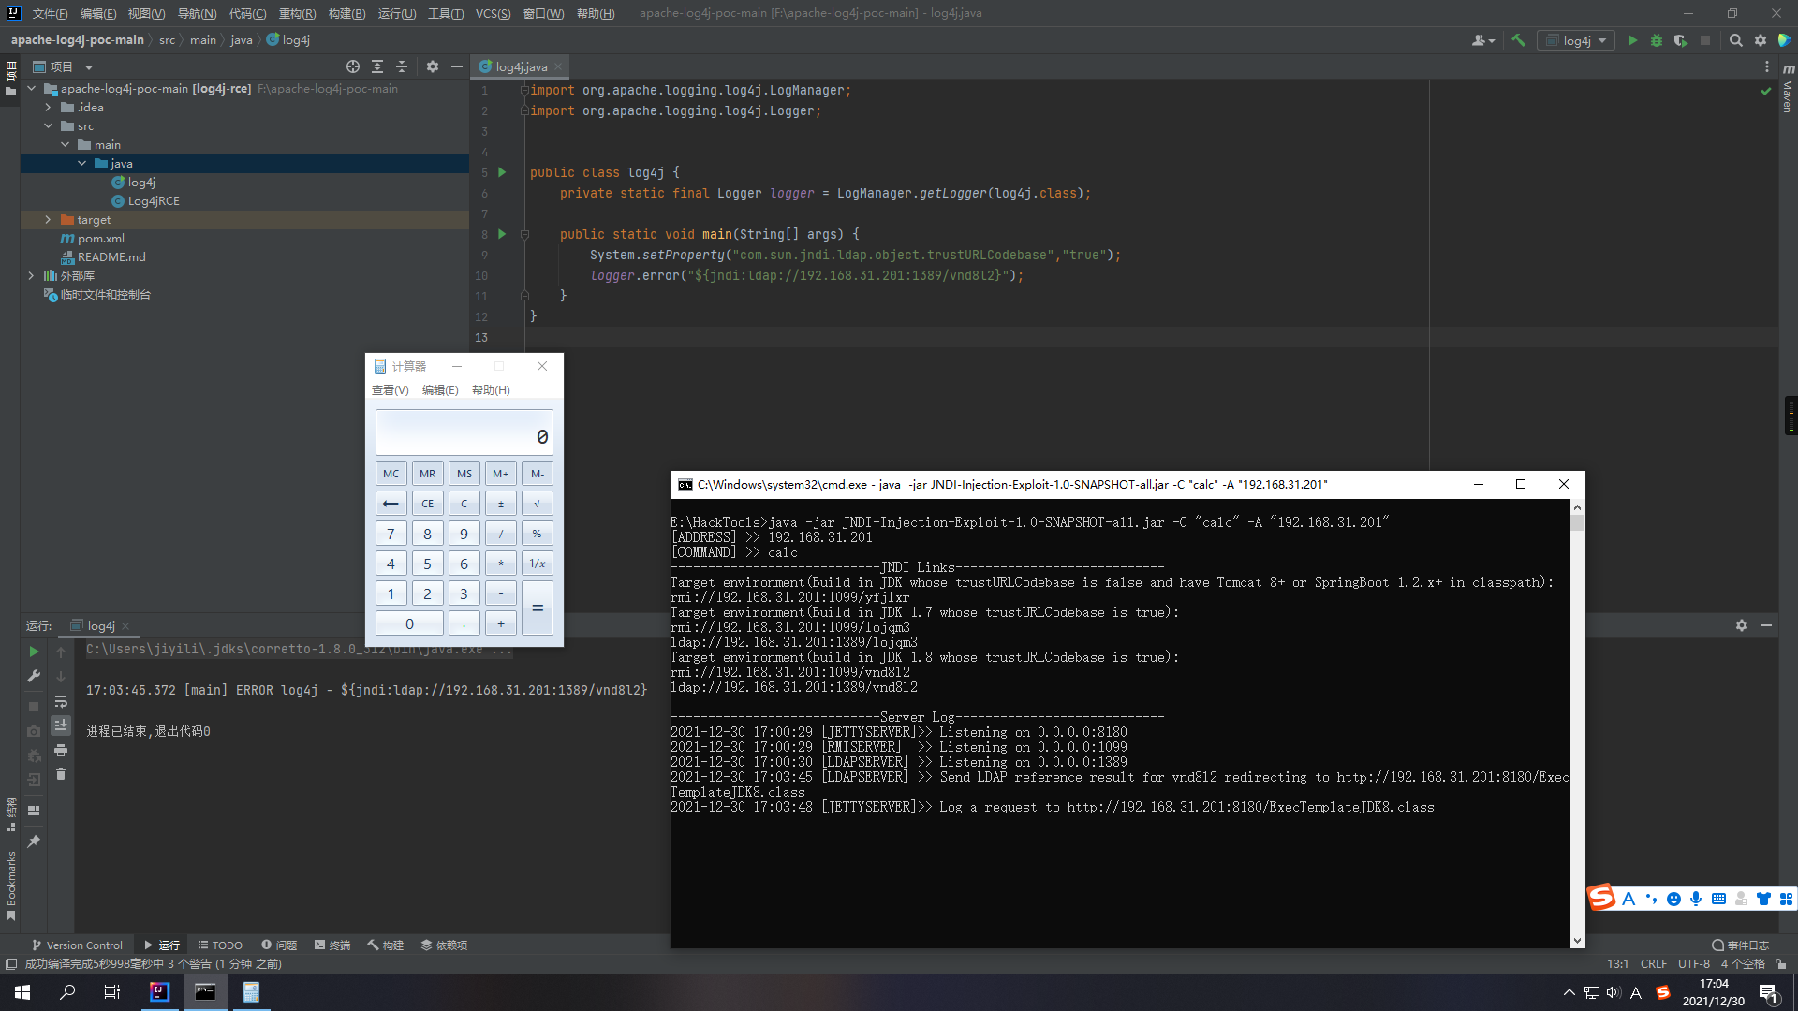Switch to the TODO tool window tab
1798x1011 pixels.
pyautogui.click(x=220, y=945)
